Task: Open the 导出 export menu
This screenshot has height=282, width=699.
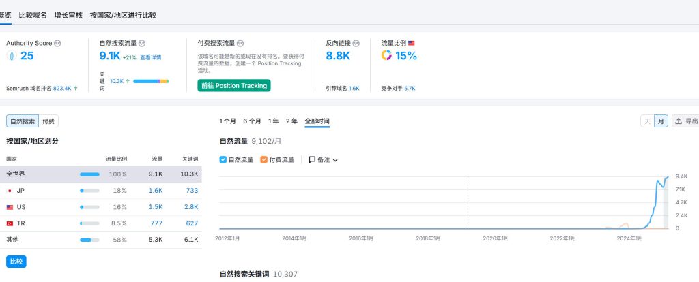Action: point(685,121)
